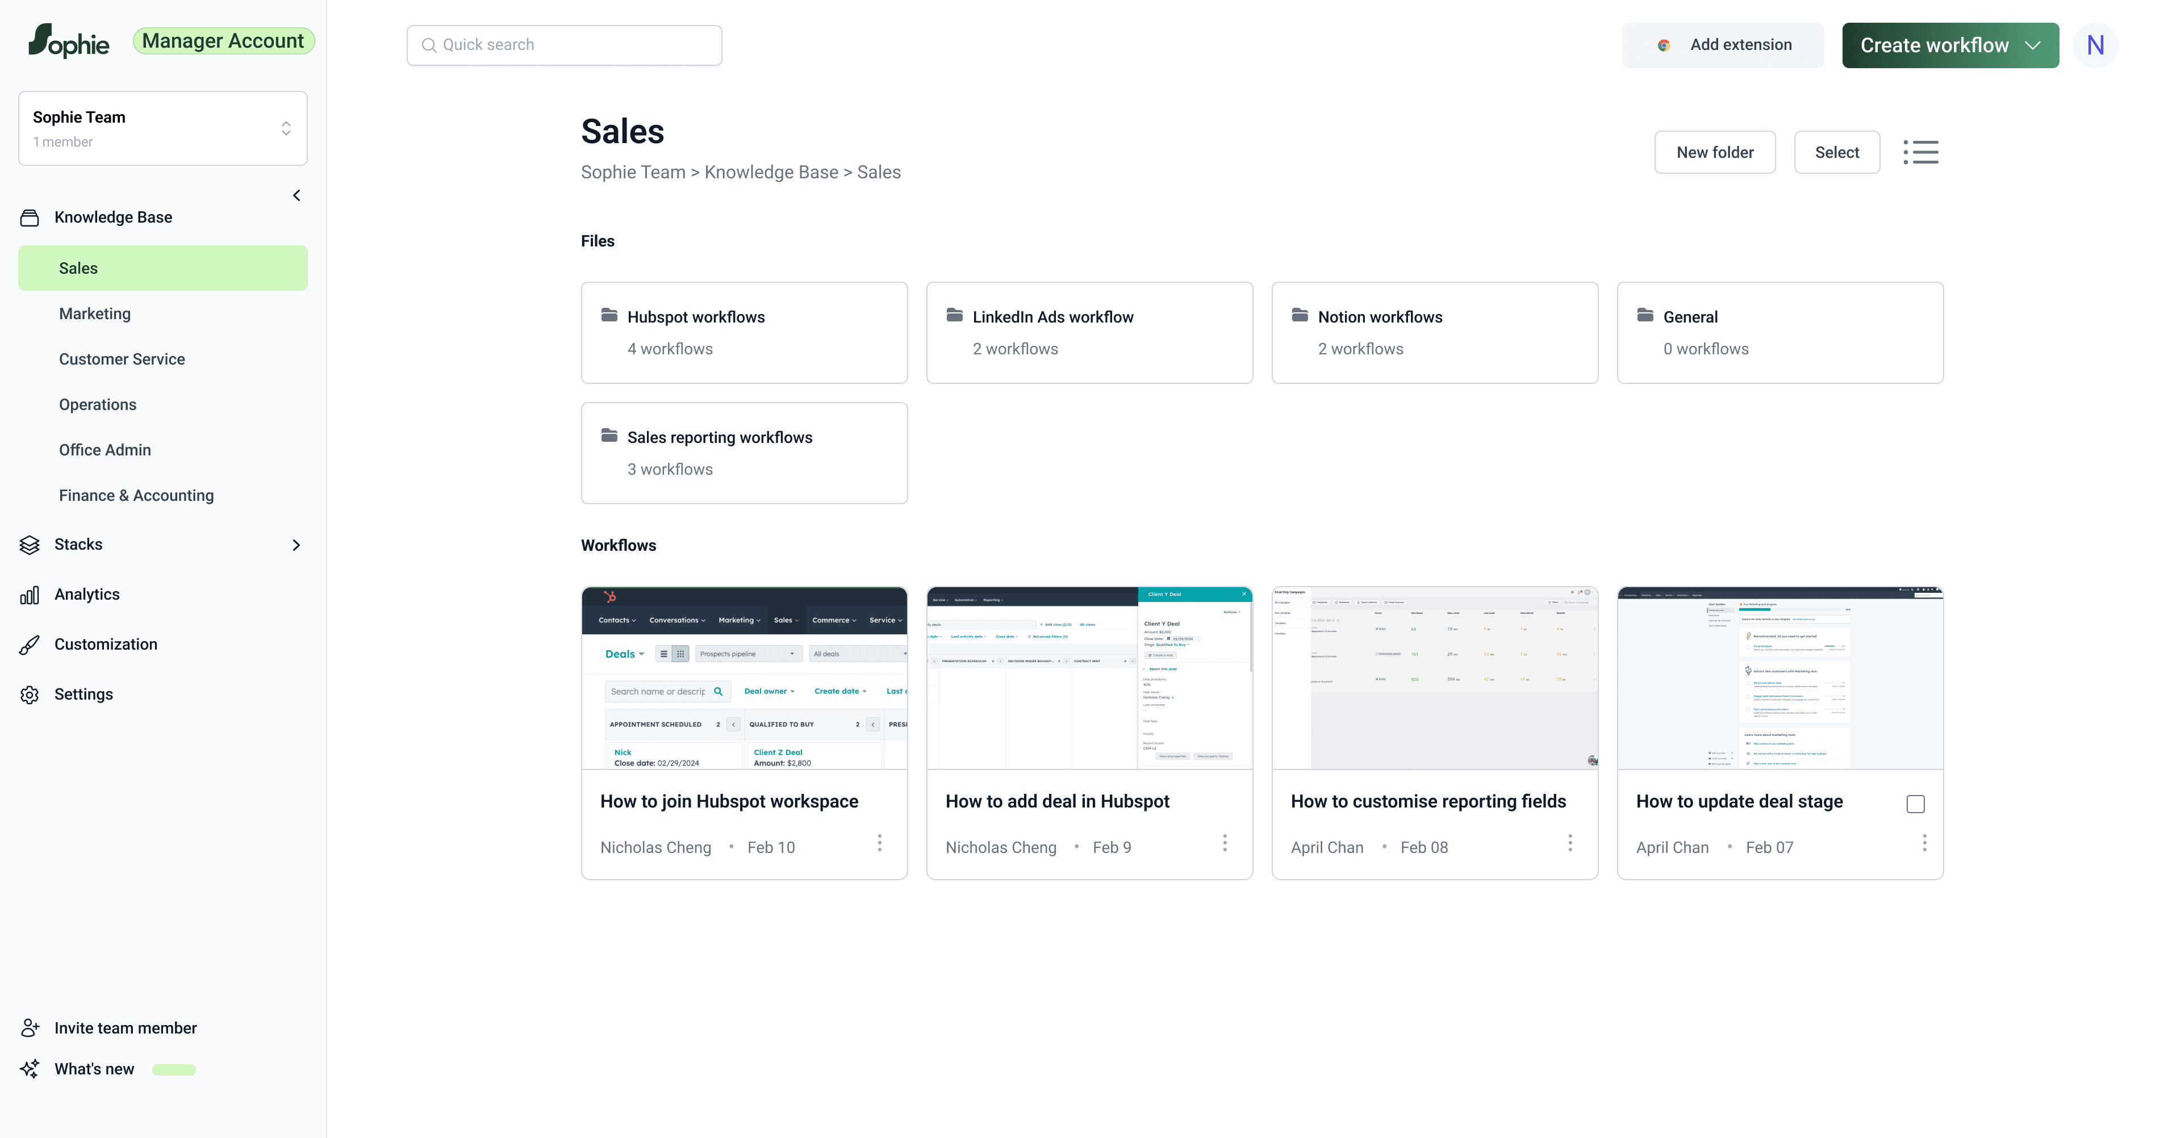Click the Sales reporting workflows folder icon
The height and width of the screenshot is (1138, 2164).
[x=610, y=435]
